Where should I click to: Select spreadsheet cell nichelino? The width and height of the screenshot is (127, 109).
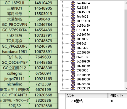click(x=14, y=84)
